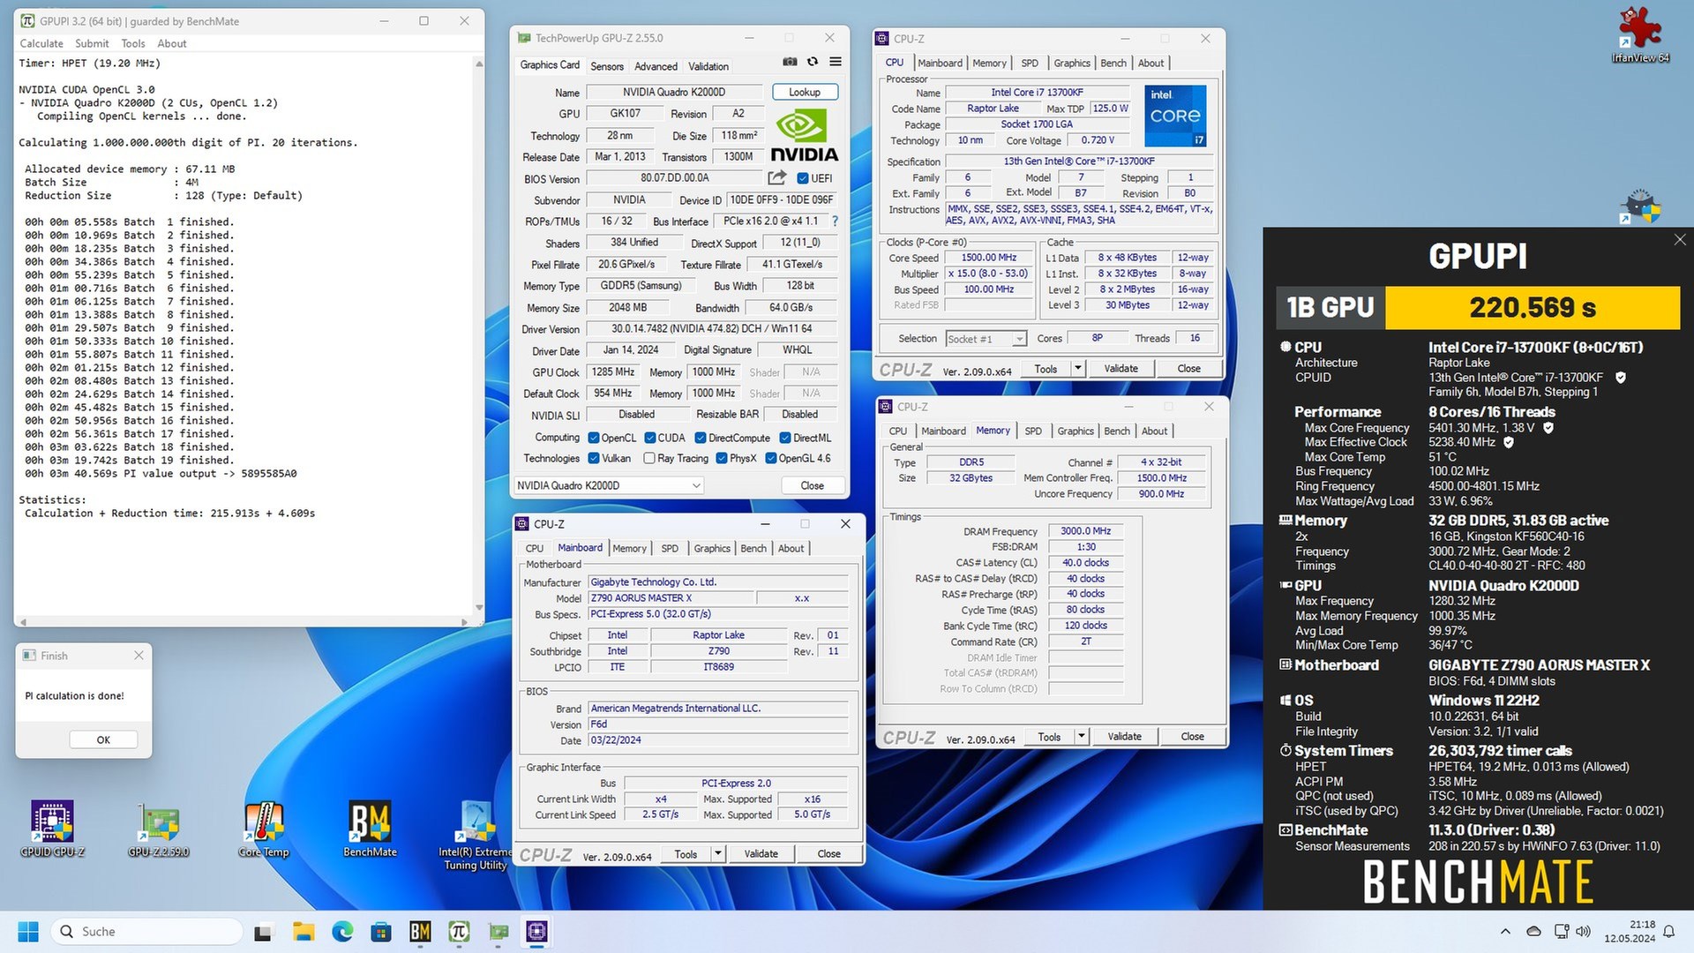The width and height of the screenshot is (1694, 953).
Task: Toggle the OpenCL checkbox in GPU-Z
Action: point(594,439)
